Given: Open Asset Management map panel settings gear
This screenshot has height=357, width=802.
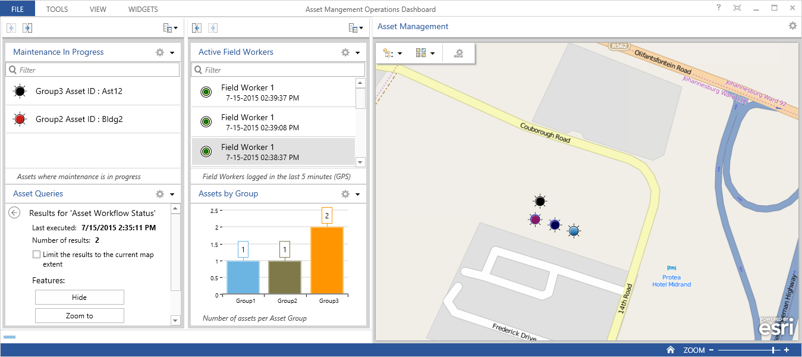Looking at the screenshot, I should click(792, 26).
